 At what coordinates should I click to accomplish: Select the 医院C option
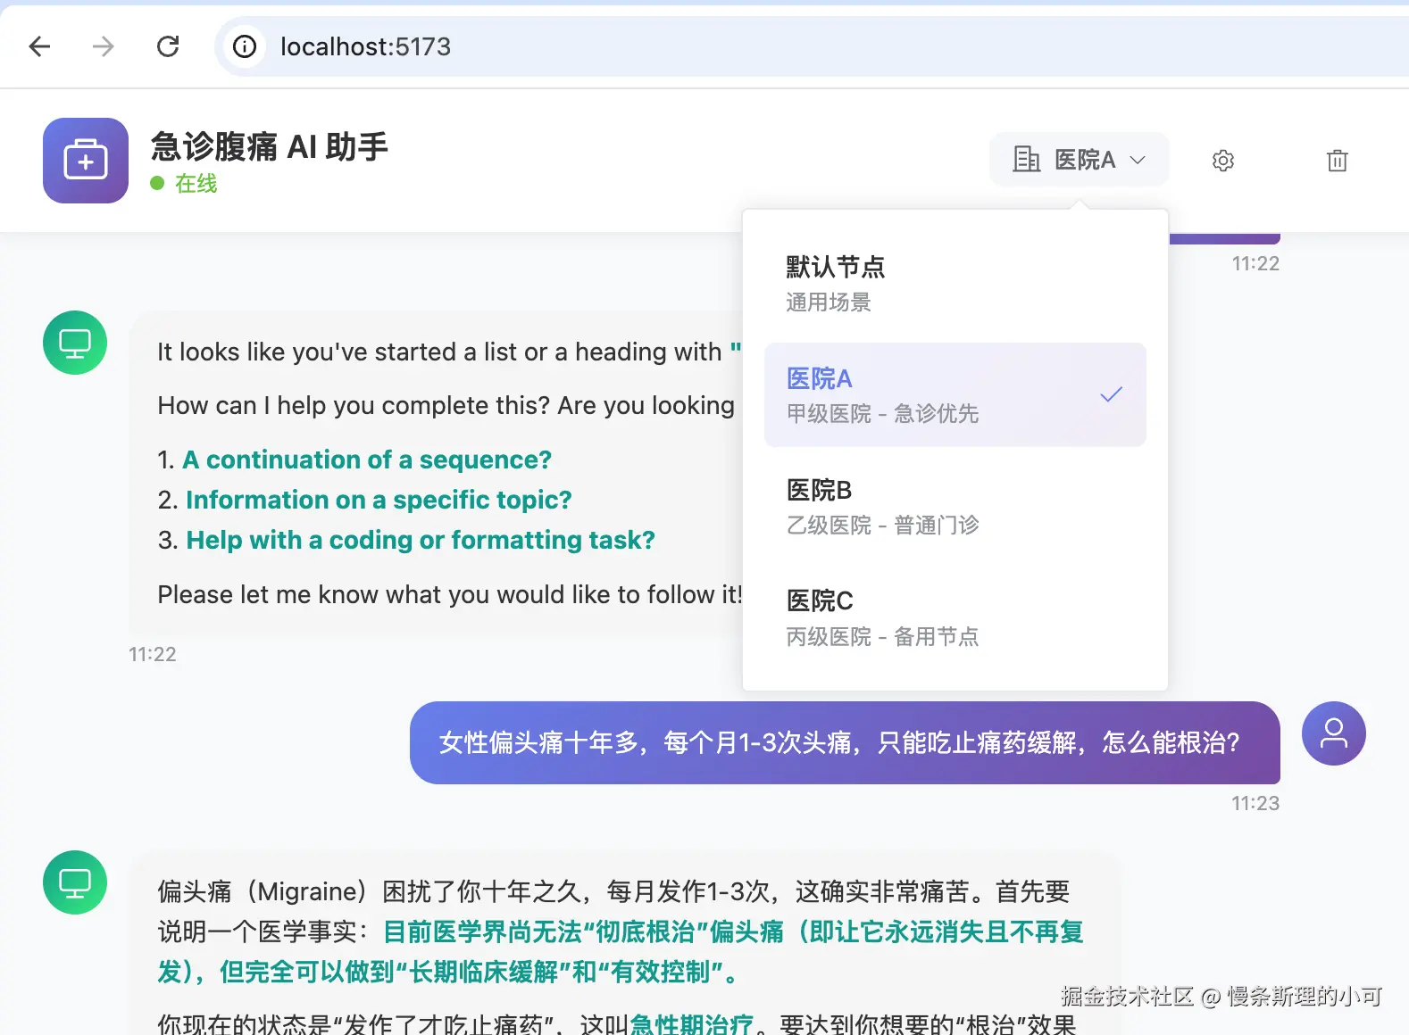coord(955,617)
